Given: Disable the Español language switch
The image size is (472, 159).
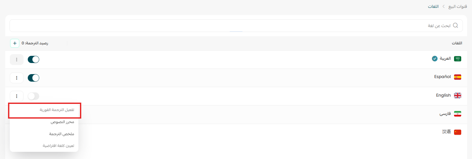Looking at the screenshot, I should 33,78.
